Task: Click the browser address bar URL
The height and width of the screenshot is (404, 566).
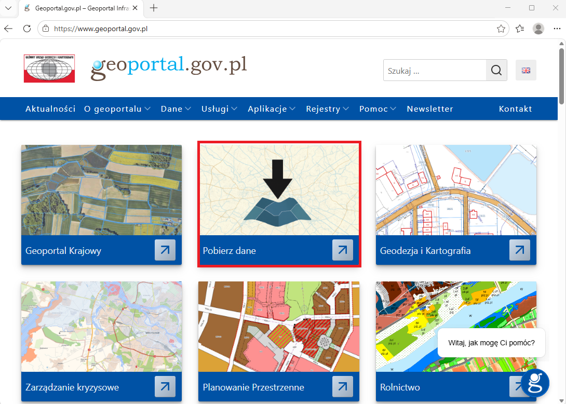Action: click(101, 29)
